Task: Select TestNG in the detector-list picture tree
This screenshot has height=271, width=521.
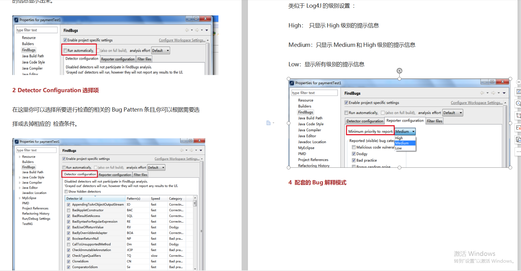Action: (27, 224)
